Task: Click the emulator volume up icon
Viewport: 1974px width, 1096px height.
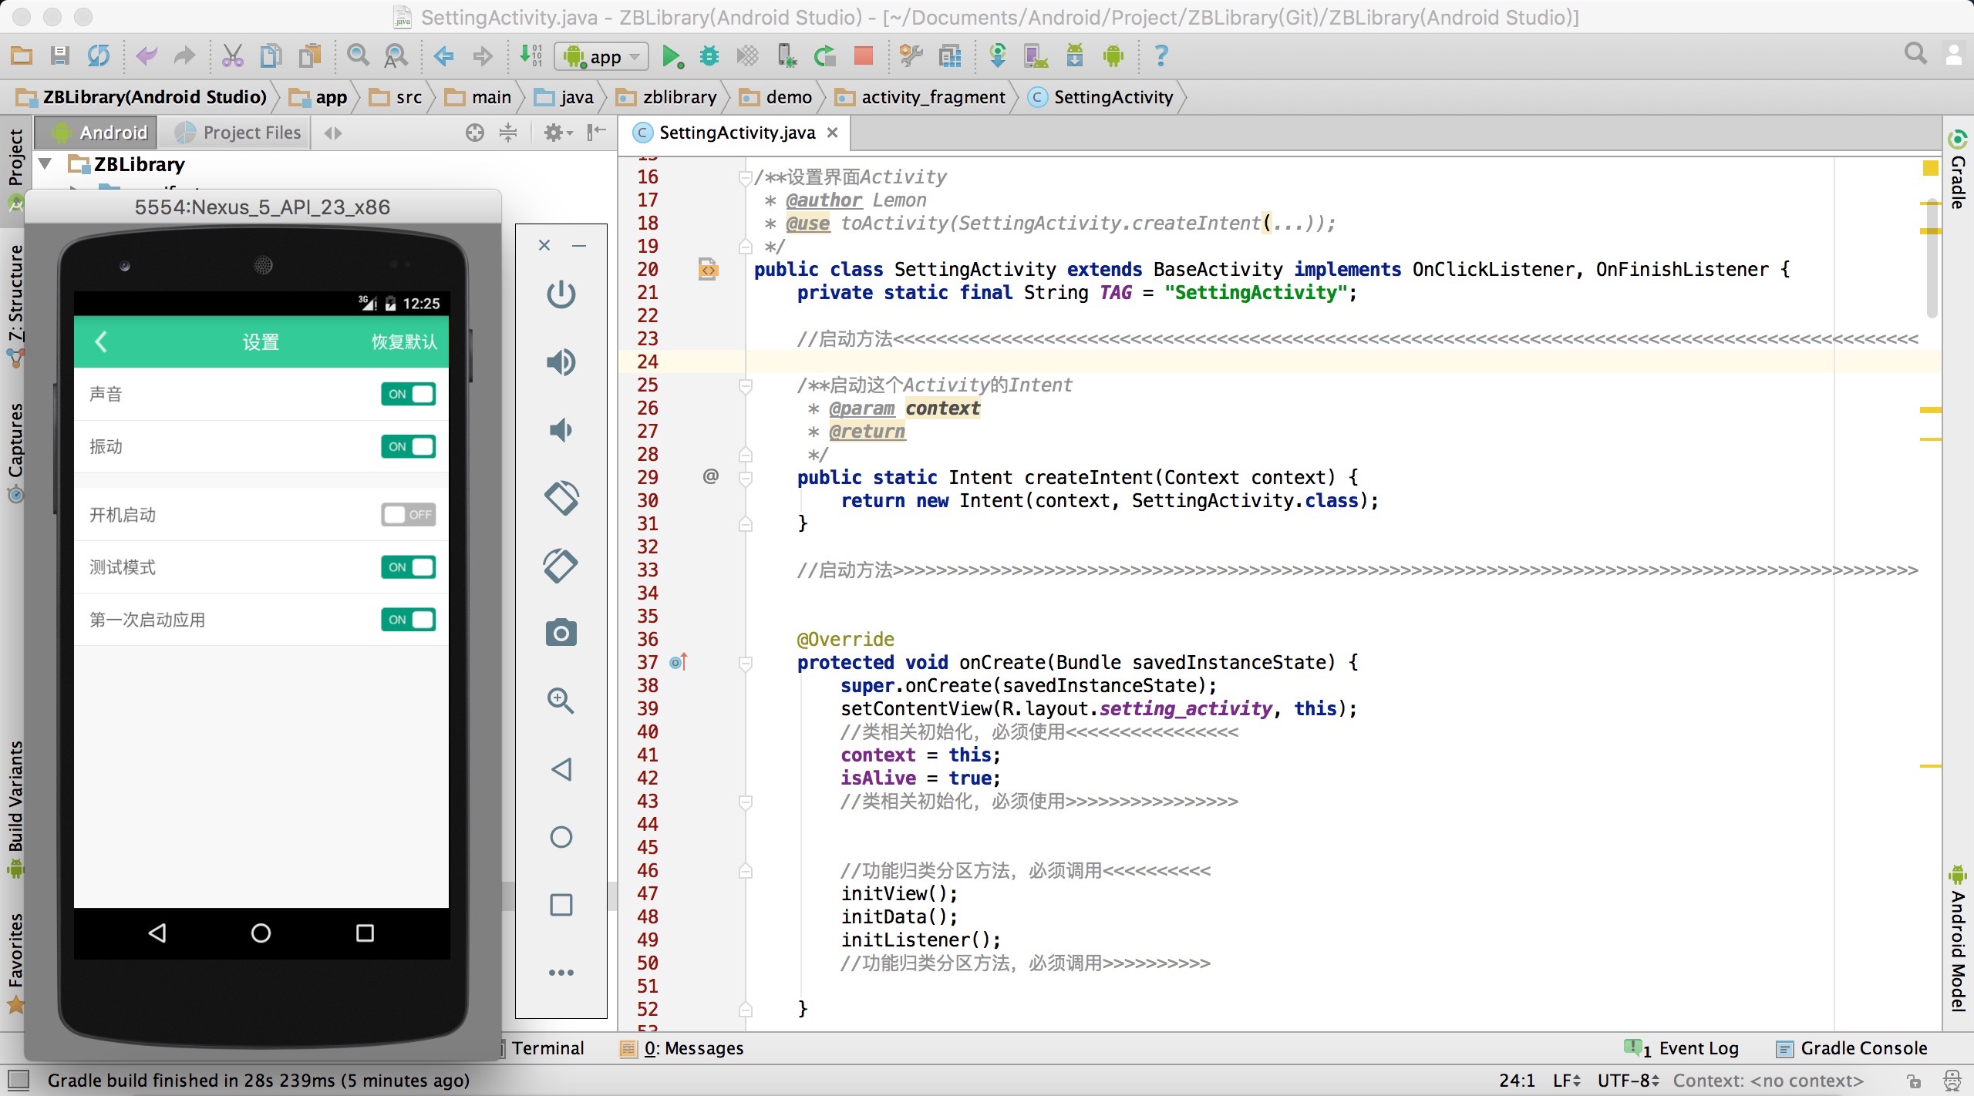Action: click(561, 362)
